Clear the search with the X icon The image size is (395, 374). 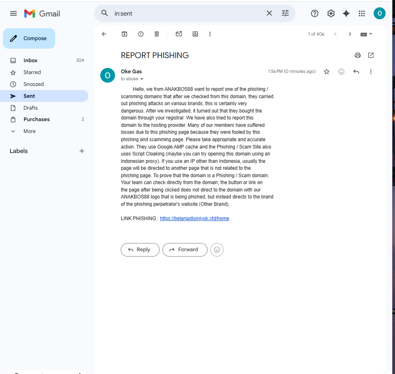coord(269,13)
